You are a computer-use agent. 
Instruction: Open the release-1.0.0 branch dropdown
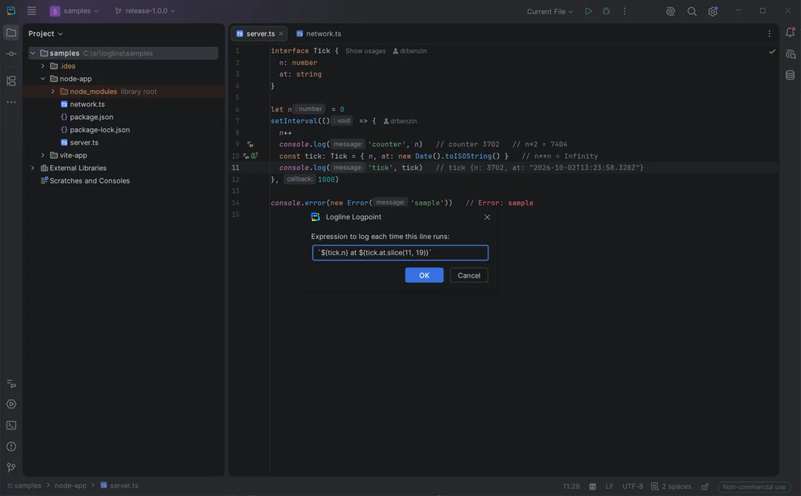tap(145, 11)
